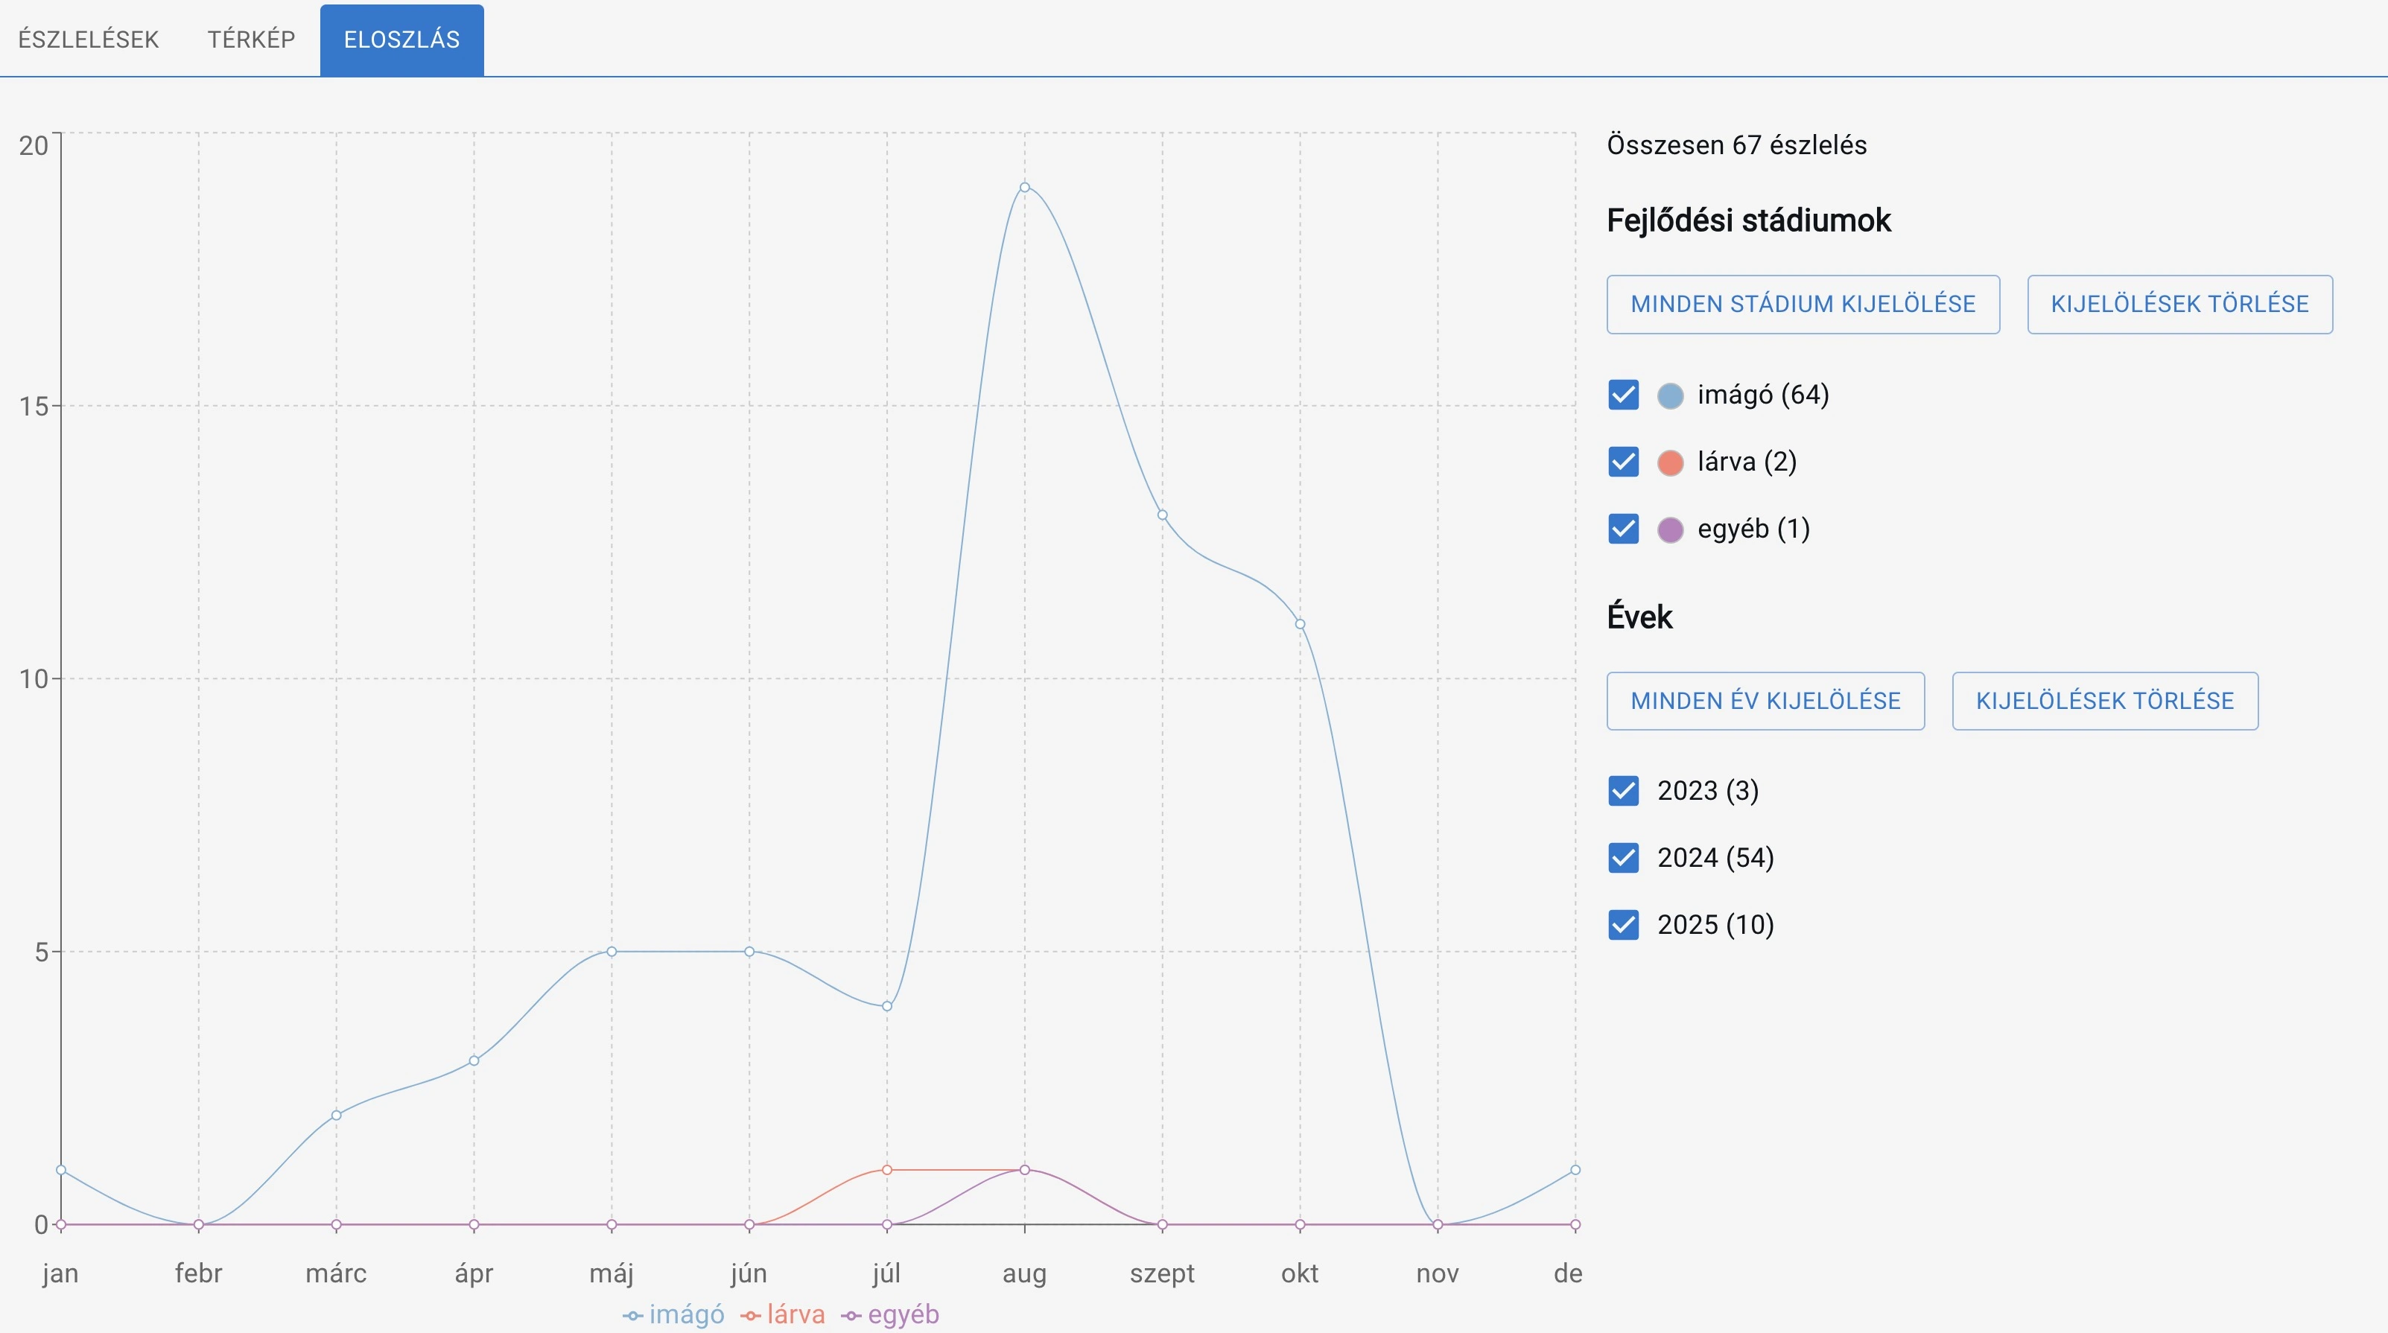Screen dimensions: 2388x1333
Task: Click the red lárva color circle
Action: [x=1669, y=462]
